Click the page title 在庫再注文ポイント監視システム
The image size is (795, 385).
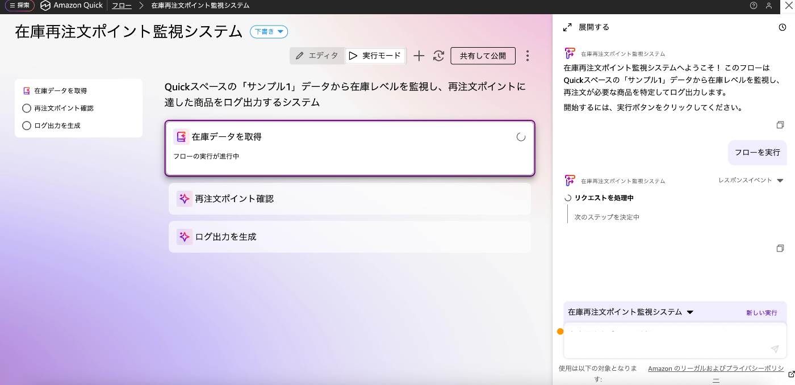point(129,32)
